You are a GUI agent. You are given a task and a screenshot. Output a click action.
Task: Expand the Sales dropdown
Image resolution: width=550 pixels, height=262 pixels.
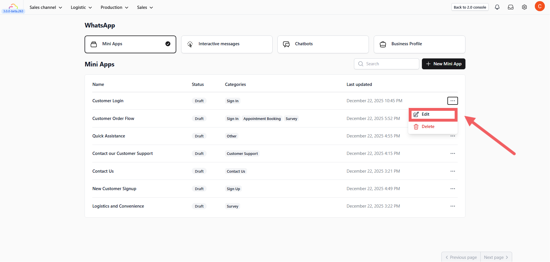[x=145, y=7]
